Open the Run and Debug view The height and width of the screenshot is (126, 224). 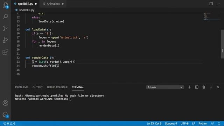[x=5, y=40]
